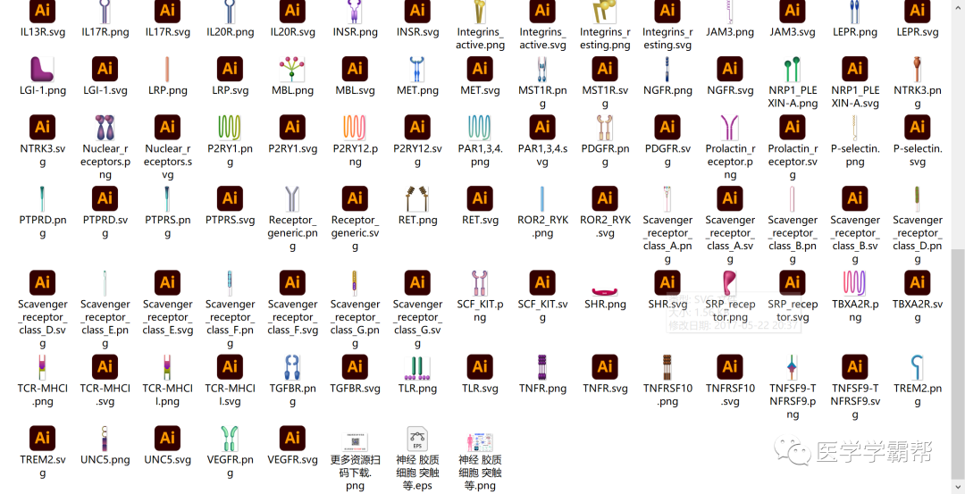The width and height of the screenshot is (965, 494).
Task: Click the label Scavenger_receptor_class_G.png
Action: [x=355, y=324]
